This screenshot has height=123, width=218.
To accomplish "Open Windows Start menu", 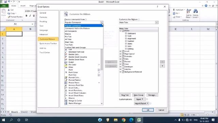I will pyautogui.click(x=3, y=120).
